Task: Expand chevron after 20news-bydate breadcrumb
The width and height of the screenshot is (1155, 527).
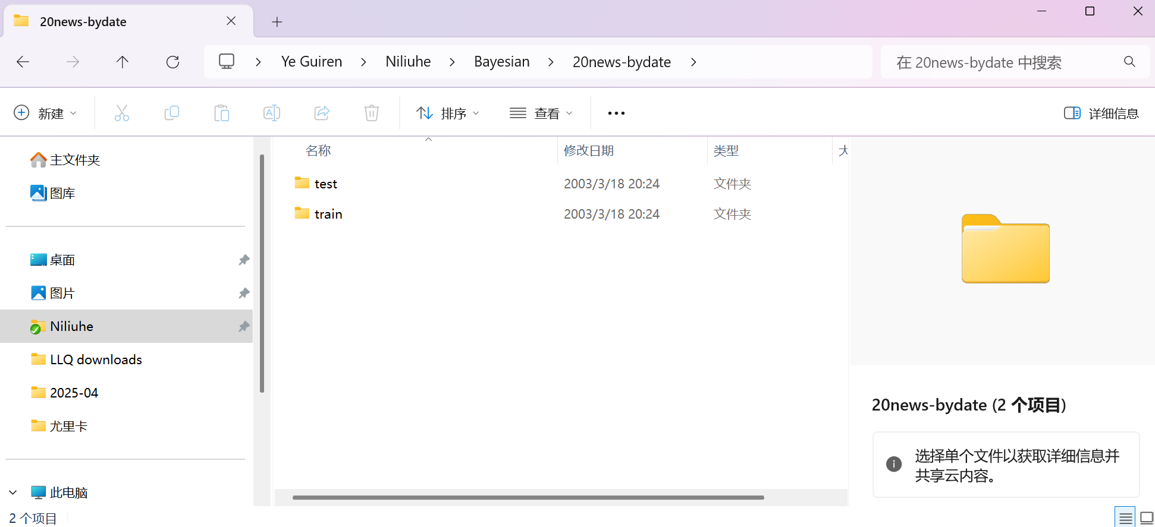Action: 693,62
